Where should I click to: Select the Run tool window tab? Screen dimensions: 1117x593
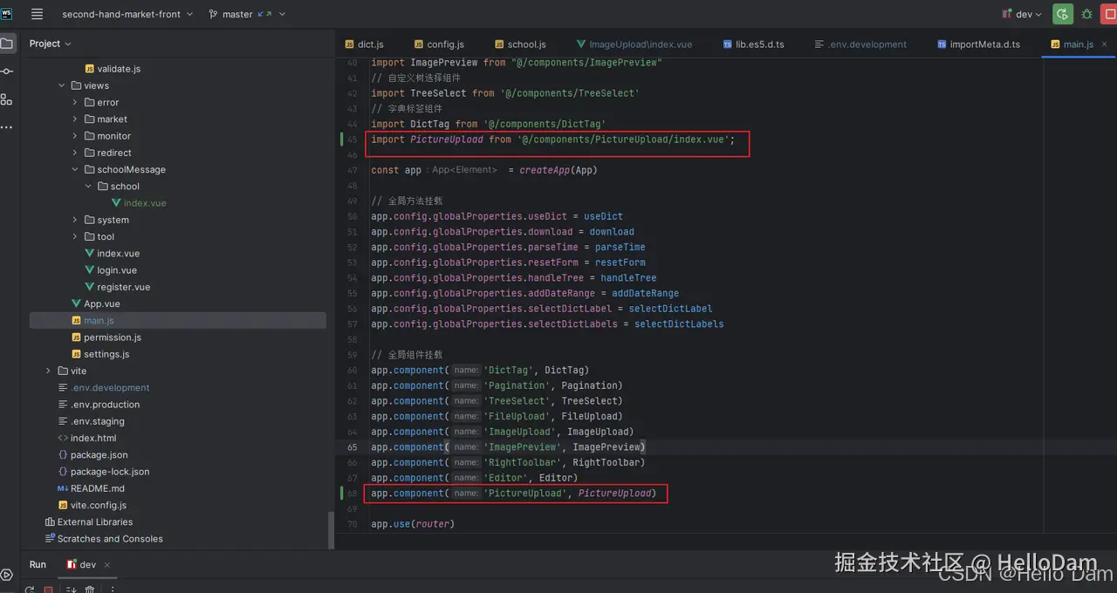pyautogui.click(x=38, y=564)
